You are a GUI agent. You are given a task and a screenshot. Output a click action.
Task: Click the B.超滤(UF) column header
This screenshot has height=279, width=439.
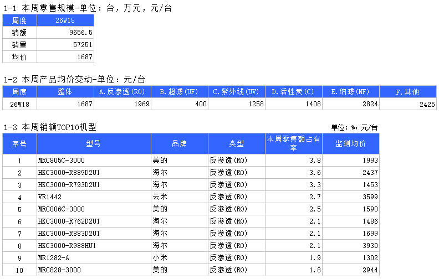pos(179,92)
